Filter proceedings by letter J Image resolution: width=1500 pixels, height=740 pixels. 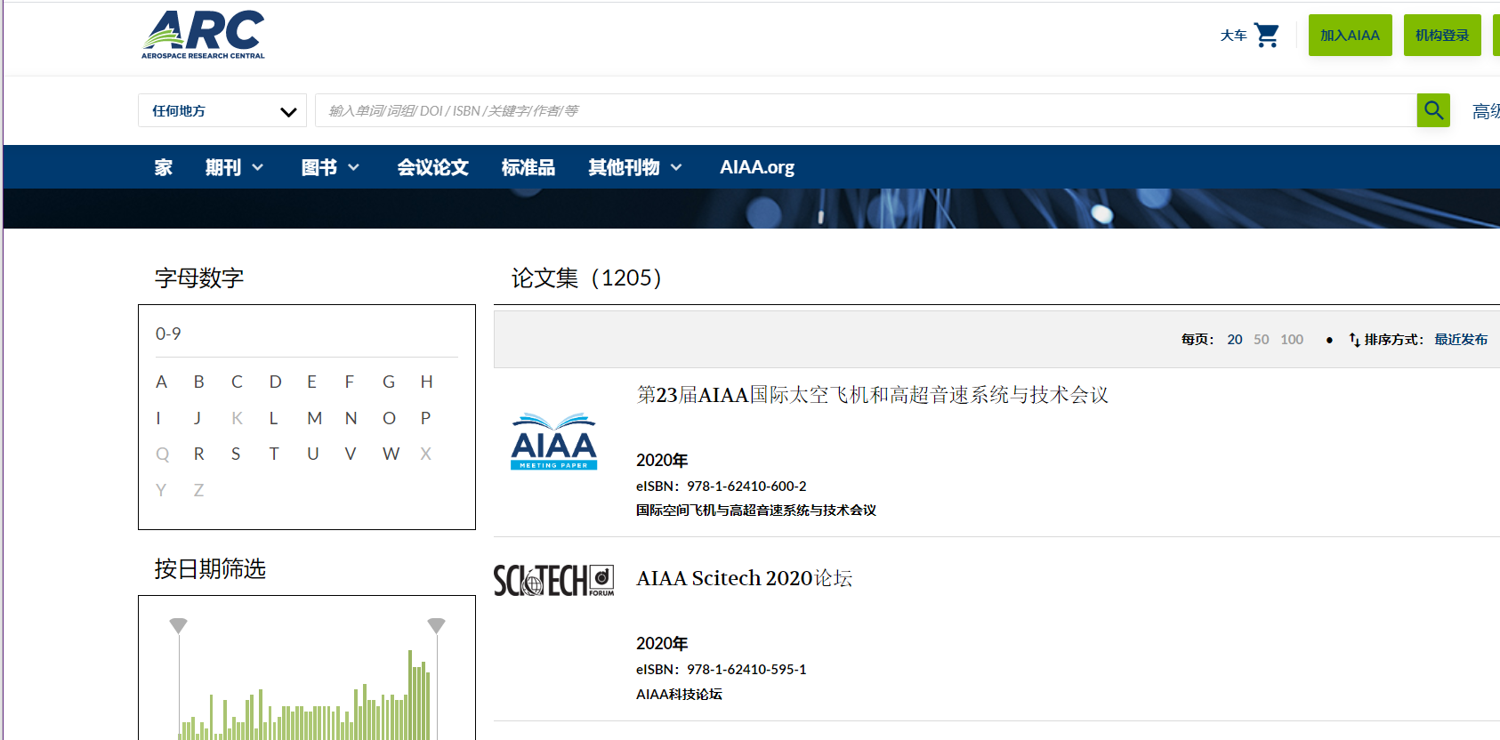tap(198, 418)
